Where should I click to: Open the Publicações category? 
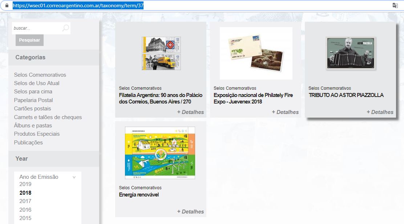point(28,143)
